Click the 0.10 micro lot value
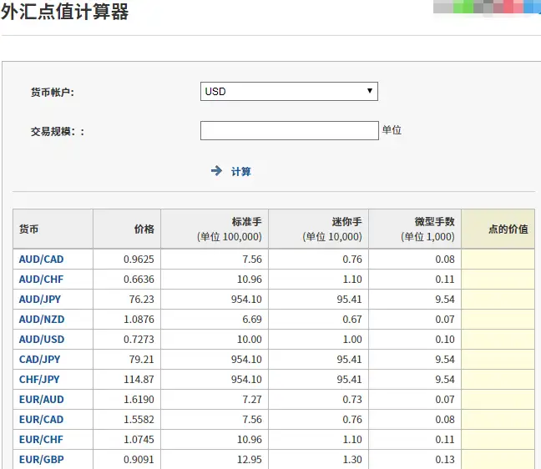Image resolution: width=541 pixels, height=469 pixels. pos(445,340)
